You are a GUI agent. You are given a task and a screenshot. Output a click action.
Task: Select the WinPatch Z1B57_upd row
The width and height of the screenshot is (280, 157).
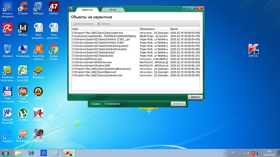click(136, 39)
